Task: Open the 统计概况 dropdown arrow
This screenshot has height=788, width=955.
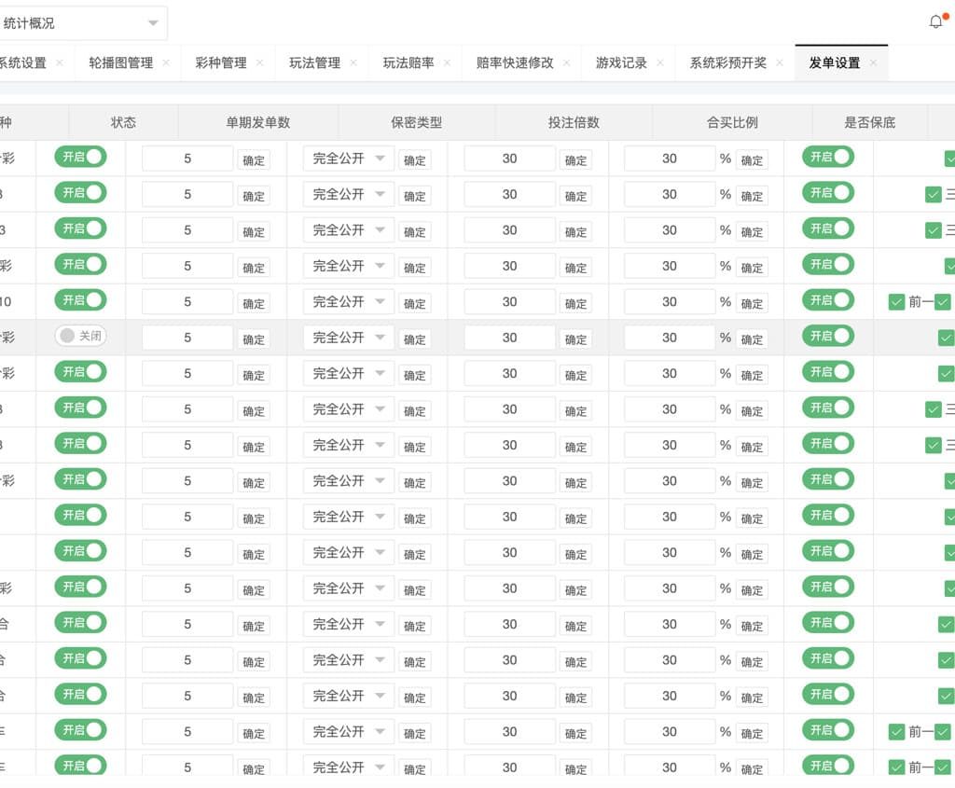Action: click(x=155, y=21)
